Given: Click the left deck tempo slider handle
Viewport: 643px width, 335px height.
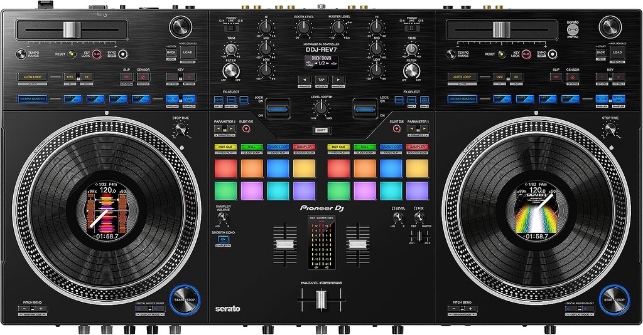Looking at the screenshot, I should pyautogui.click(x=72, y=30).
